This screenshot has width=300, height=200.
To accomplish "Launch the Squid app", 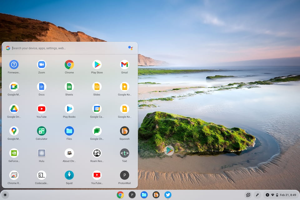I will tap(69, 175).
